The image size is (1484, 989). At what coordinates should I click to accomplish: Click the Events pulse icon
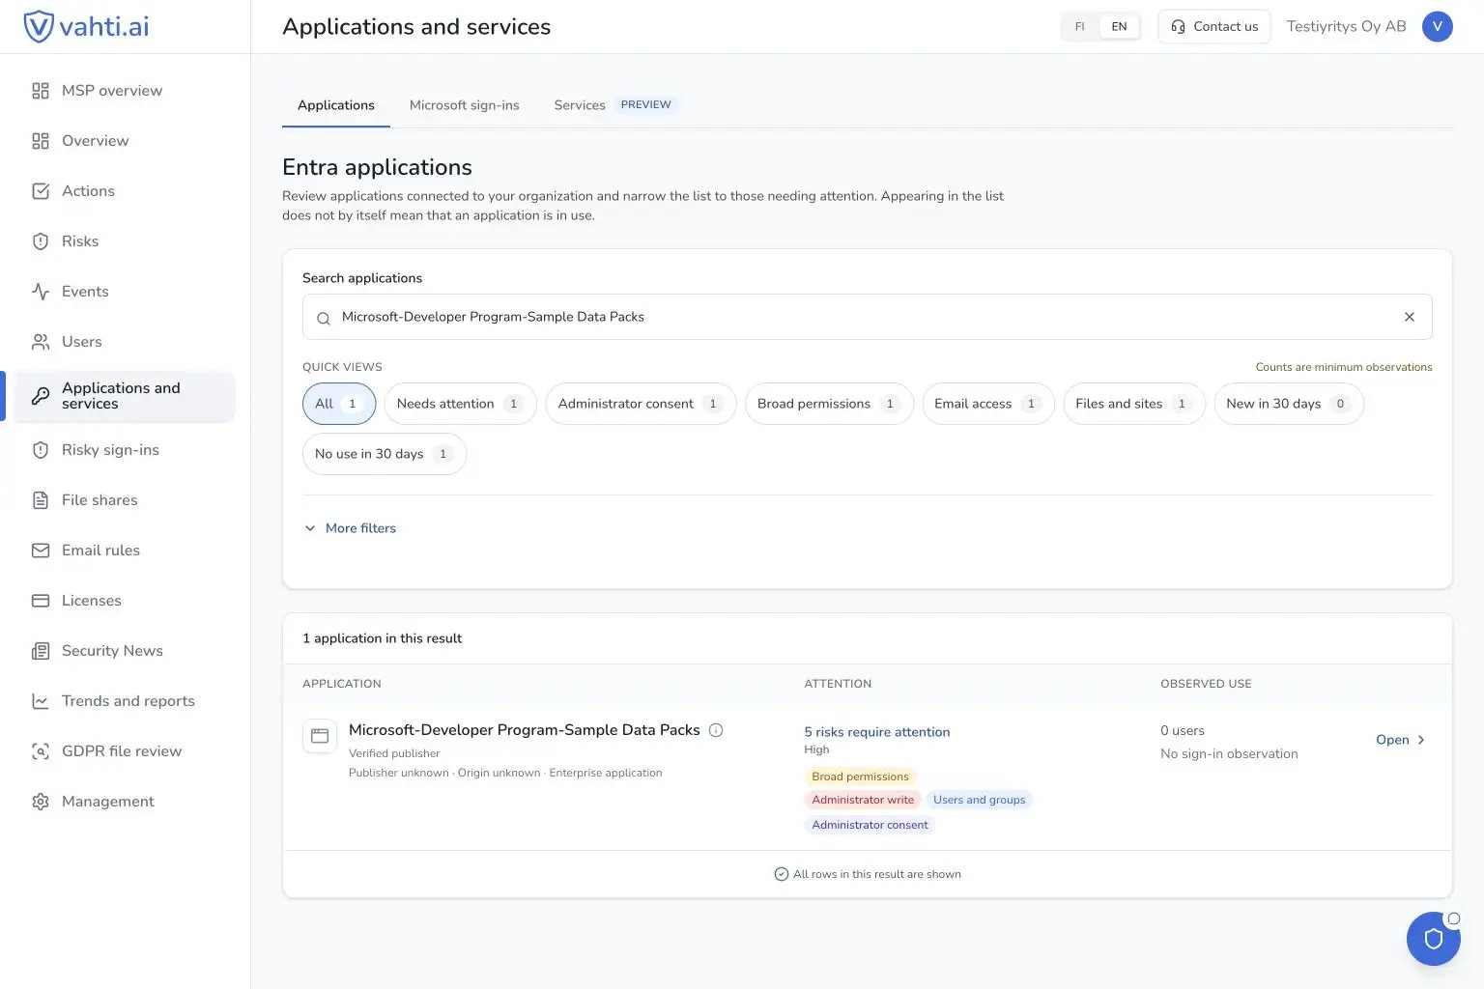(41, 292)
